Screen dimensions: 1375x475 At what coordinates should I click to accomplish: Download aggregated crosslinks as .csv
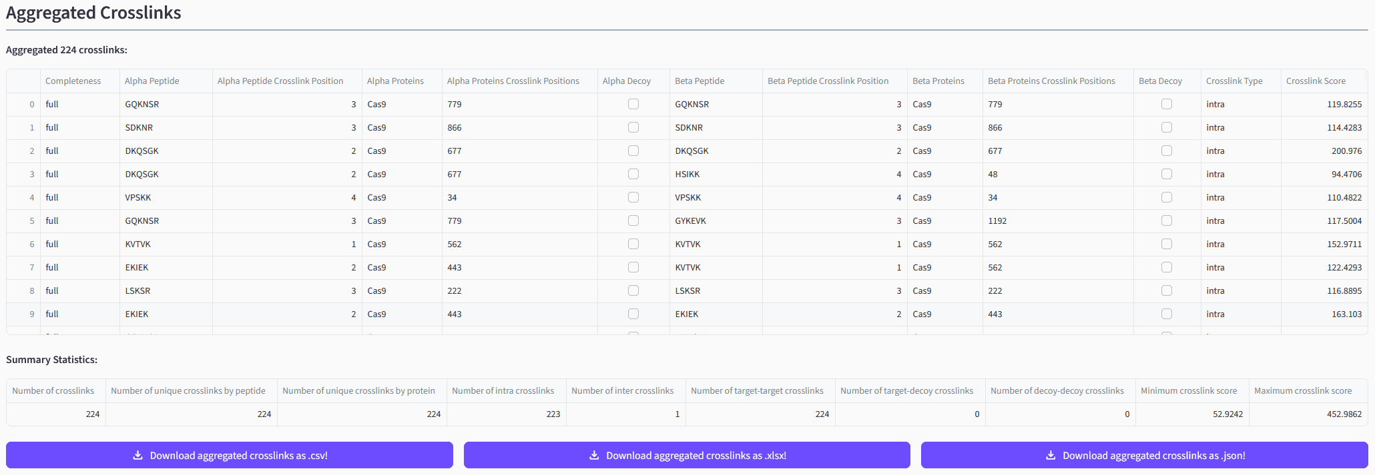230,456
